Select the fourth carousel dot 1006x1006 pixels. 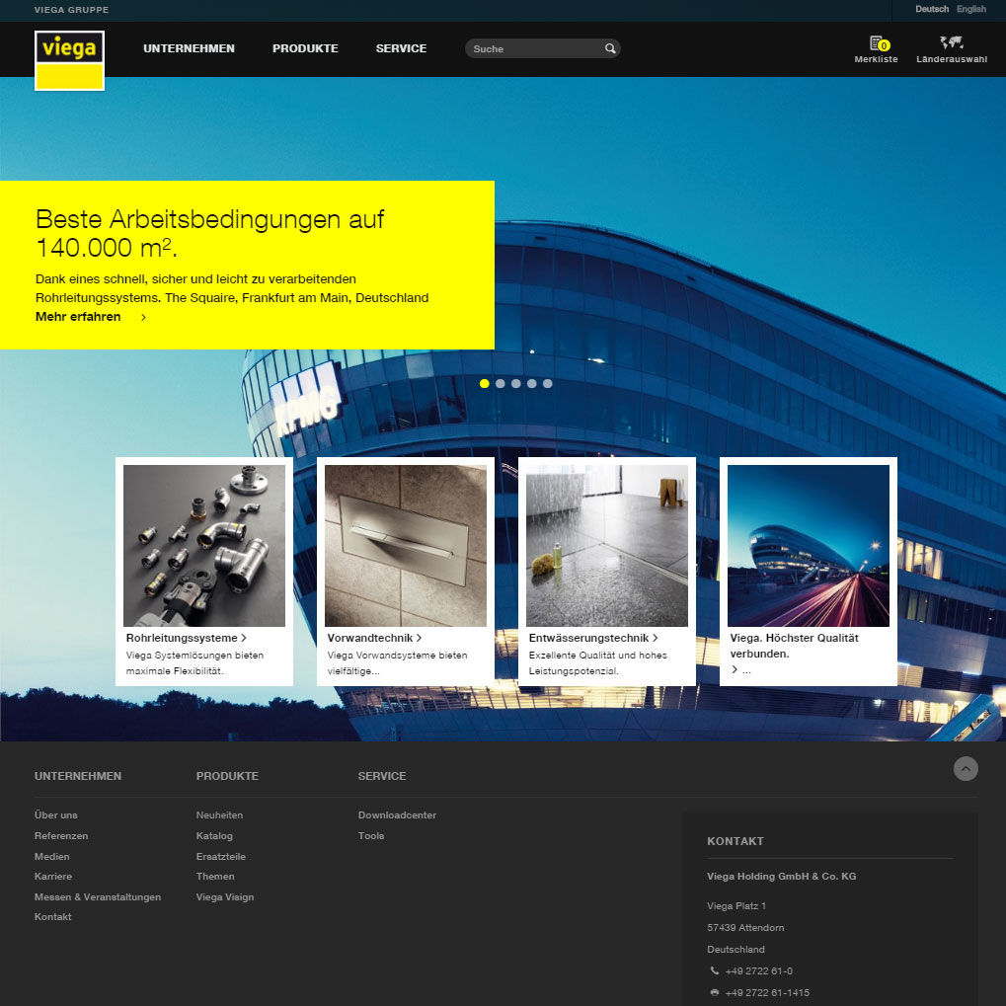click(x=532, y=384)
